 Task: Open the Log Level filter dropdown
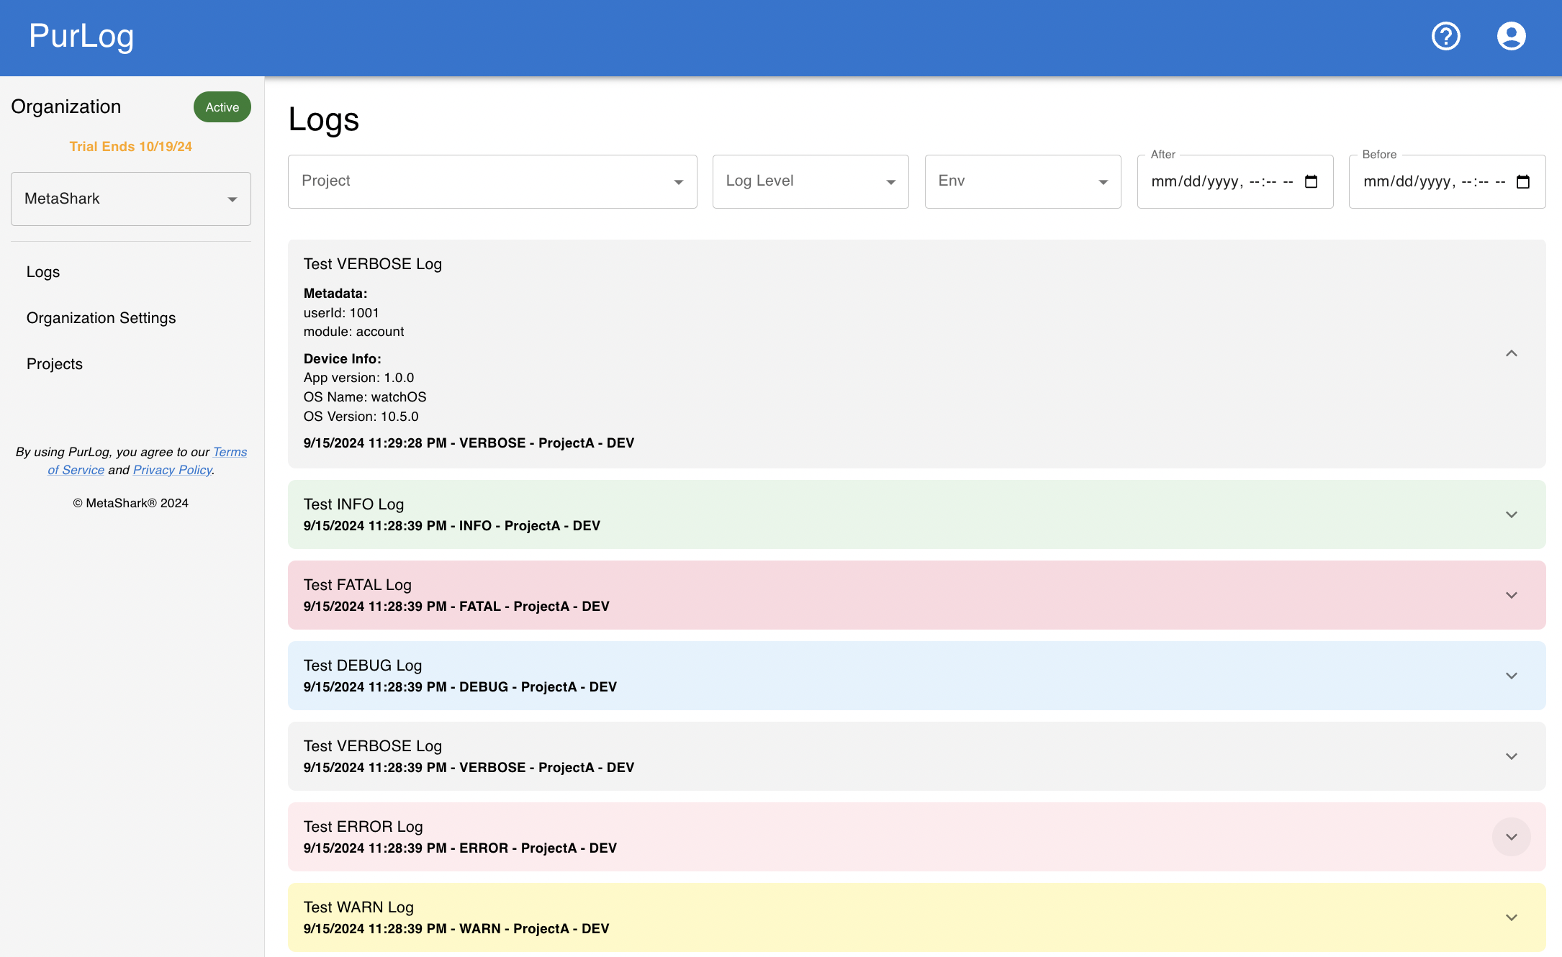coord(810,181)
